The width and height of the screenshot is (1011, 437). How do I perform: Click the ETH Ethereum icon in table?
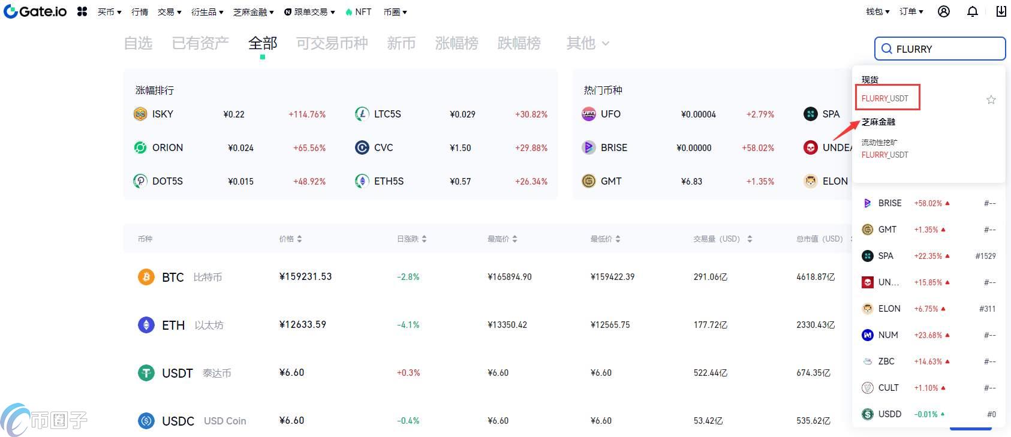pyautogui.click(x=146, y=325)
